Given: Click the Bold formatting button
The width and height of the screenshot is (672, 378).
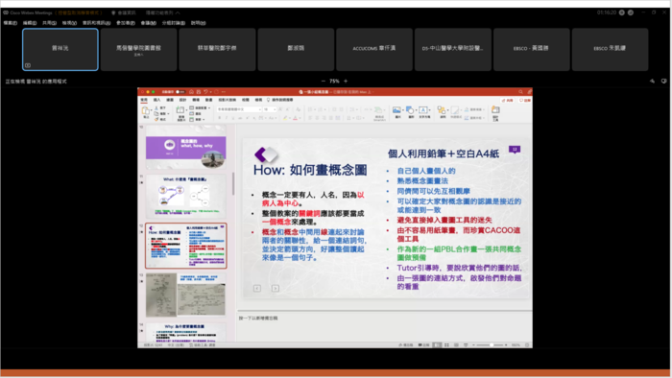Looking at the screenshot, I should tap(220, 118).
